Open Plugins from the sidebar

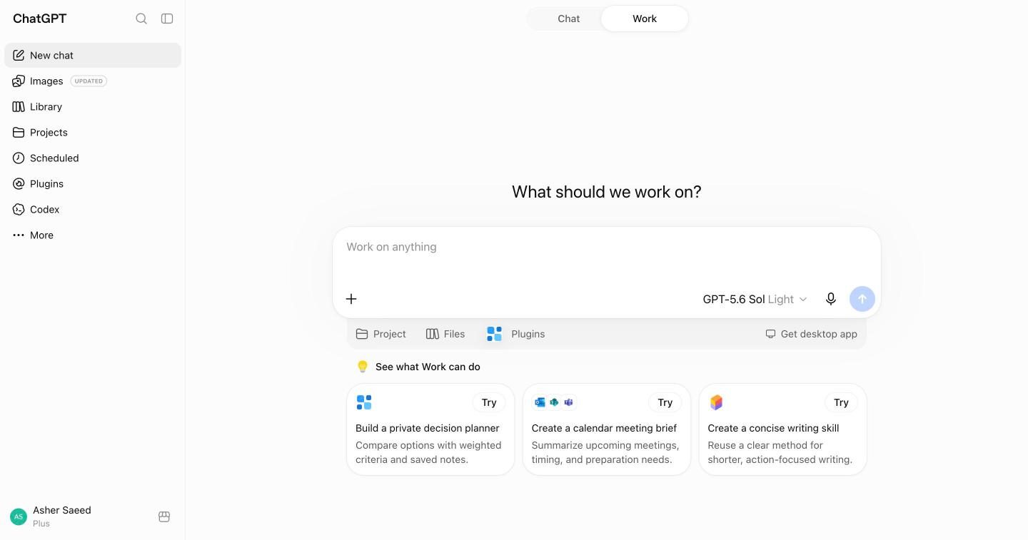(x=93, y=183)
